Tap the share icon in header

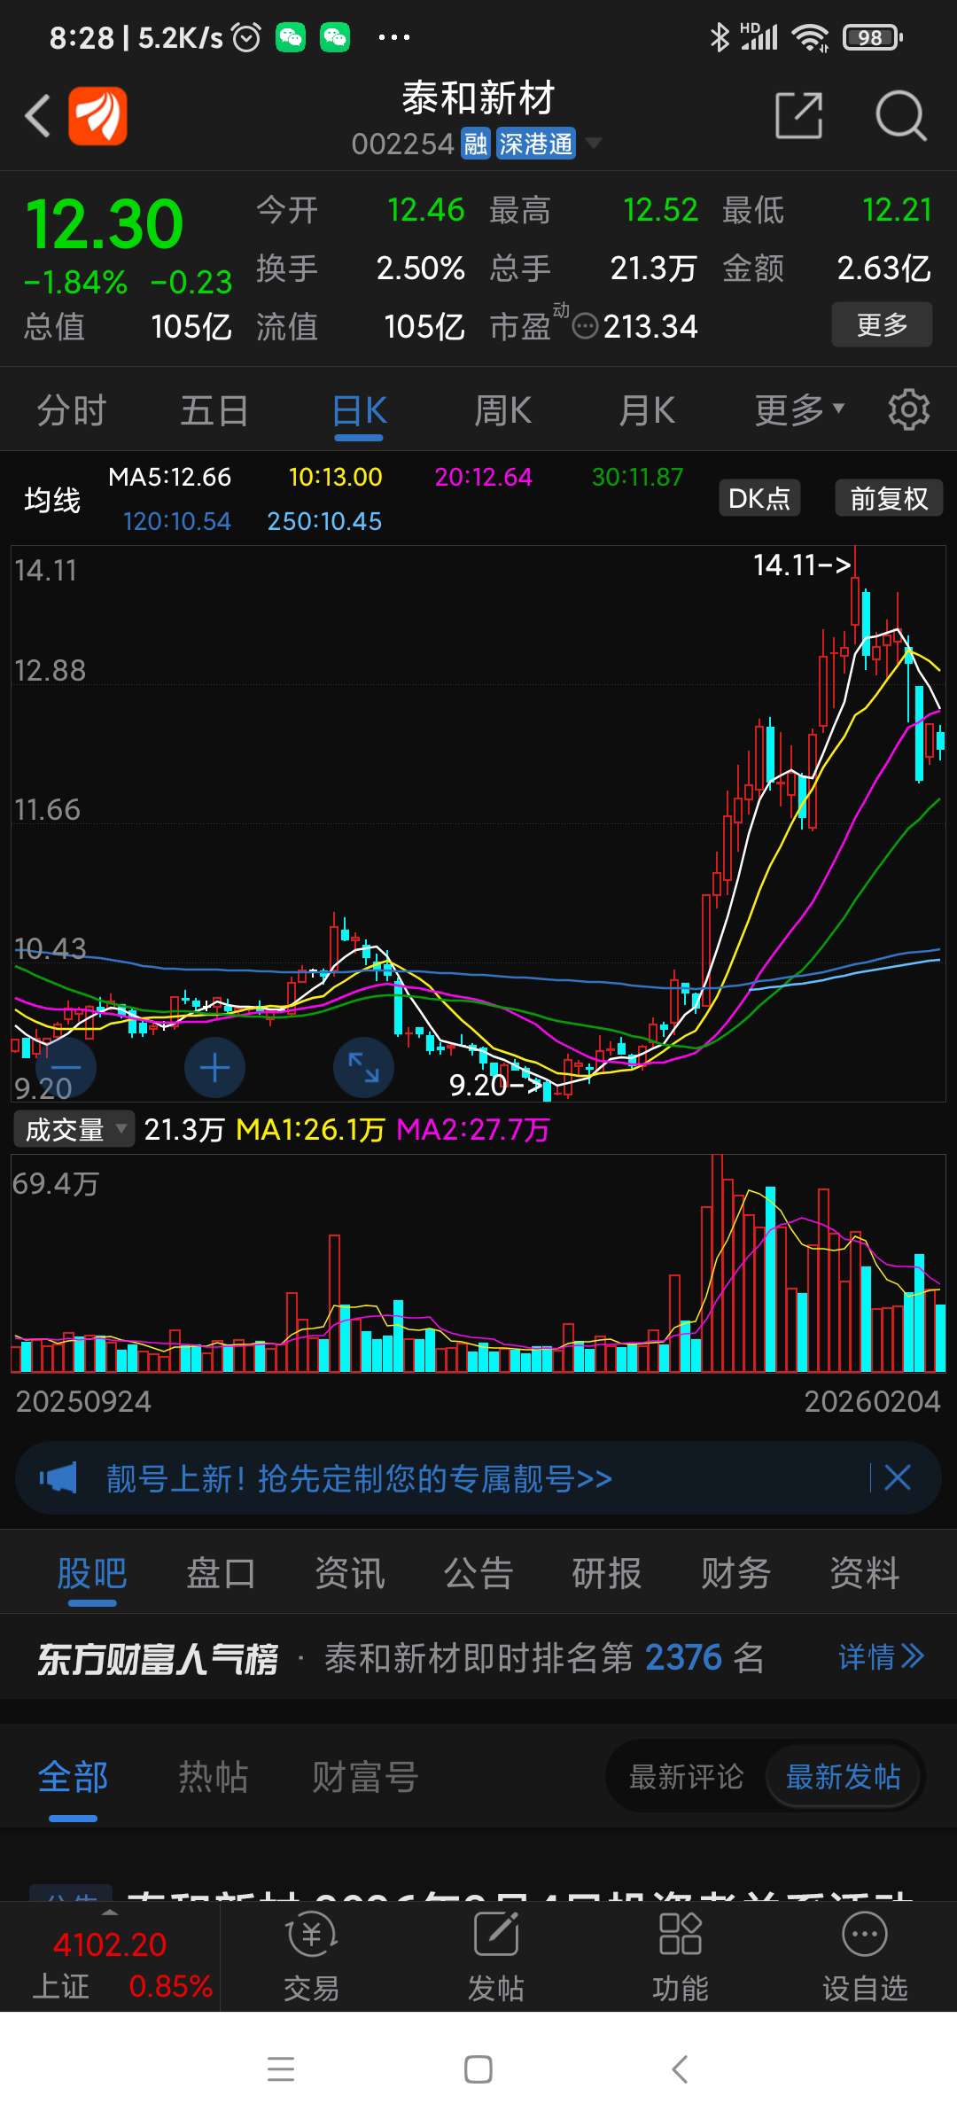[799, 115]
